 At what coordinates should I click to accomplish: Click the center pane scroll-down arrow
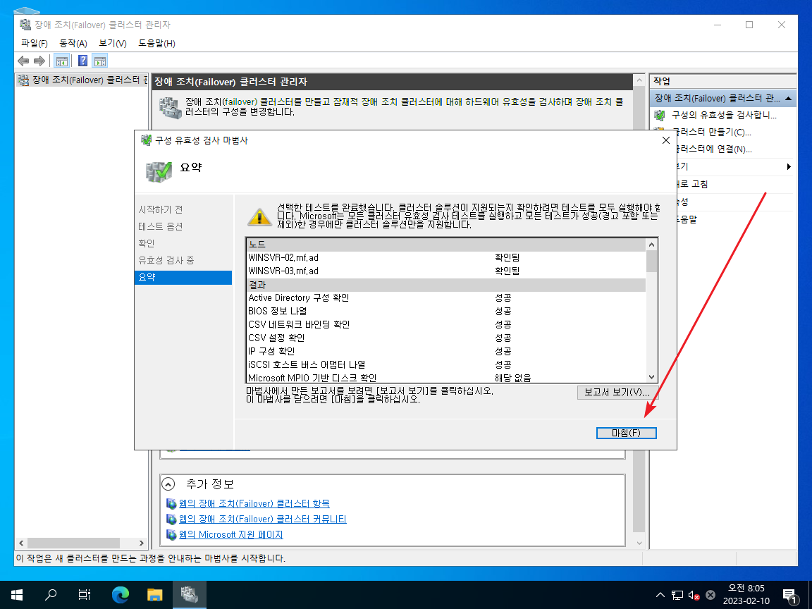[639, 543]
